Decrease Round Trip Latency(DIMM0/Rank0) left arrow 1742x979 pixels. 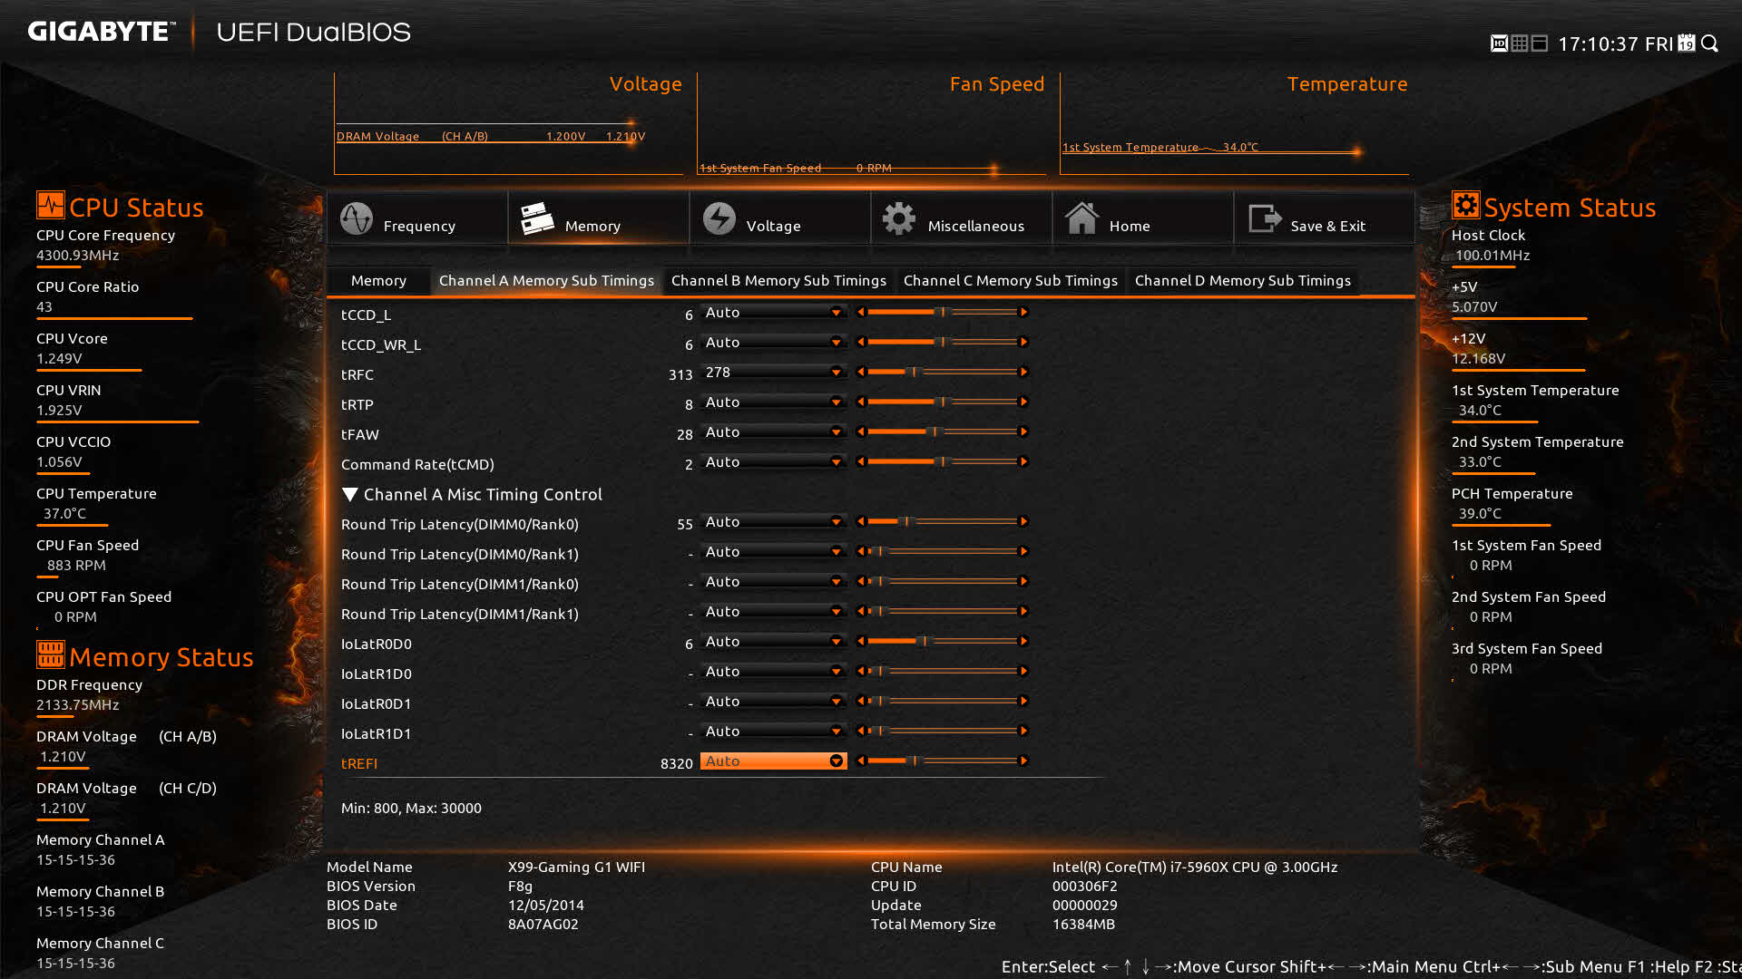pyautogui.click(x=861, y=521)
